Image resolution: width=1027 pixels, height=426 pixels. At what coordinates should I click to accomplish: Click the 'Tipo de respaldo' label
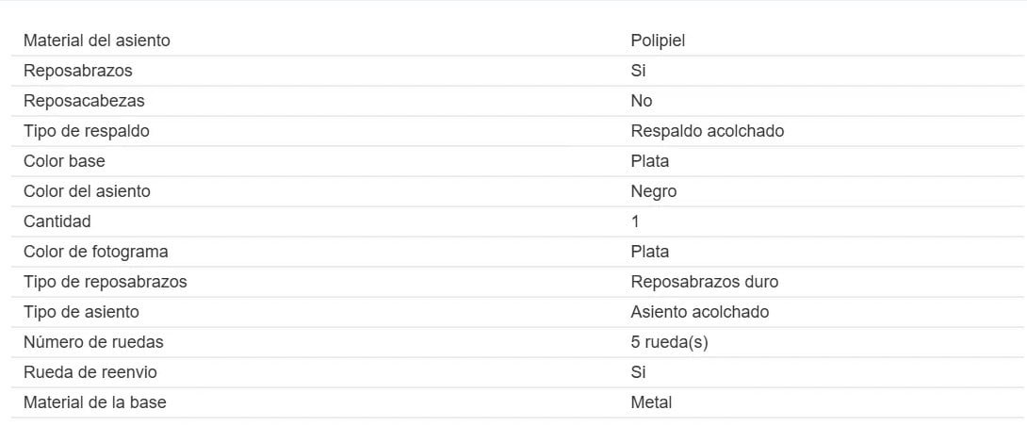click(87, 131)
